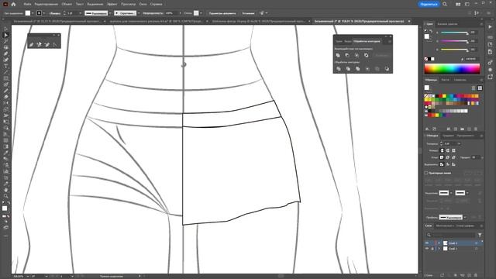
Task: Open the Effect menu
Action: pyautogui.click(x=112, y=4)
